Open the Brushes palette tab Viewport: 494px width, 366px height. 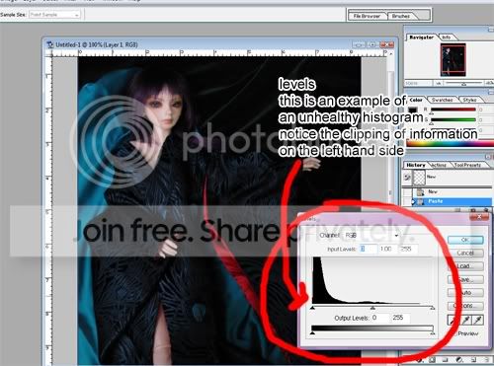pyautogui.click(x=401, y=16)
